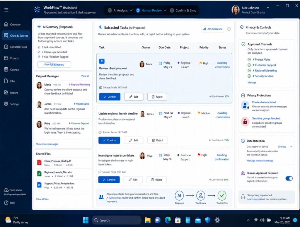The height and width of the screenshot is (227, 300).
Task: Click the Private chats excluded icon
Action: coord(245,105)
